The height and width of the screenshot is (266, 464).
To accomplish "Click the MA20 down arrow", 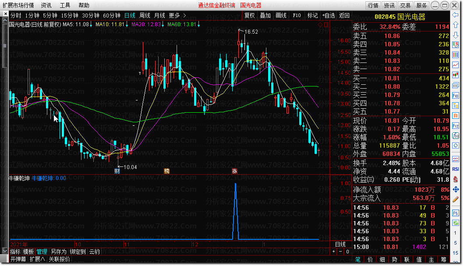I will pyautogui.click(x=163, y=24).
